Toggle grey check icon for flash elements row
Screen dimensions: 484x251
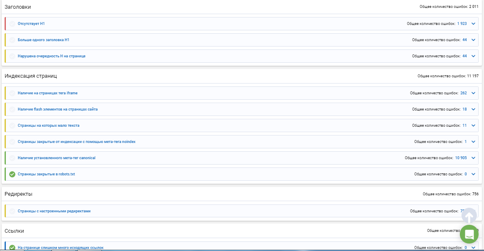12,109
